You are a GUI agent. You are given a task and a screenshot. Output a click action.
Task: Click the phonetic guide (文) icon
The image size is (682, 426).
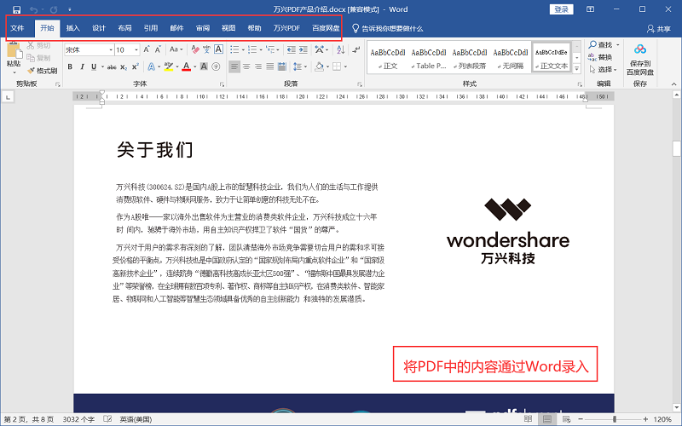coord(206,49)
